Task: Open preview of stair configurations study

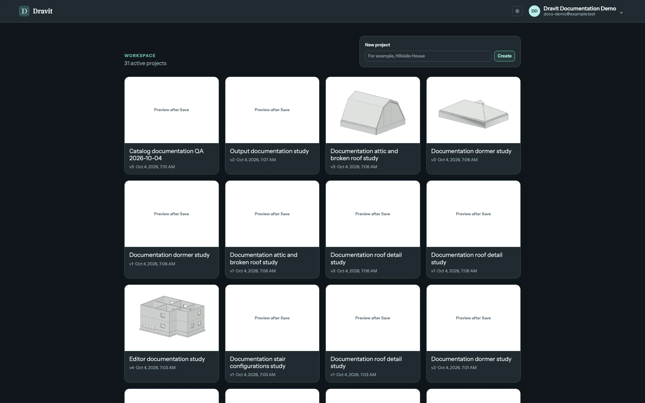Action: coord(272,318)
